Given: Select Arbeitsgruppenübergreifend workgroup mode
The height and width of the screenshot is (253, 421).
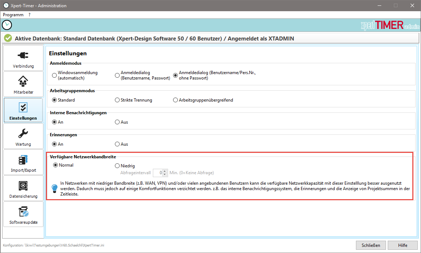Looking at the screenshot, I should point(176,100).
